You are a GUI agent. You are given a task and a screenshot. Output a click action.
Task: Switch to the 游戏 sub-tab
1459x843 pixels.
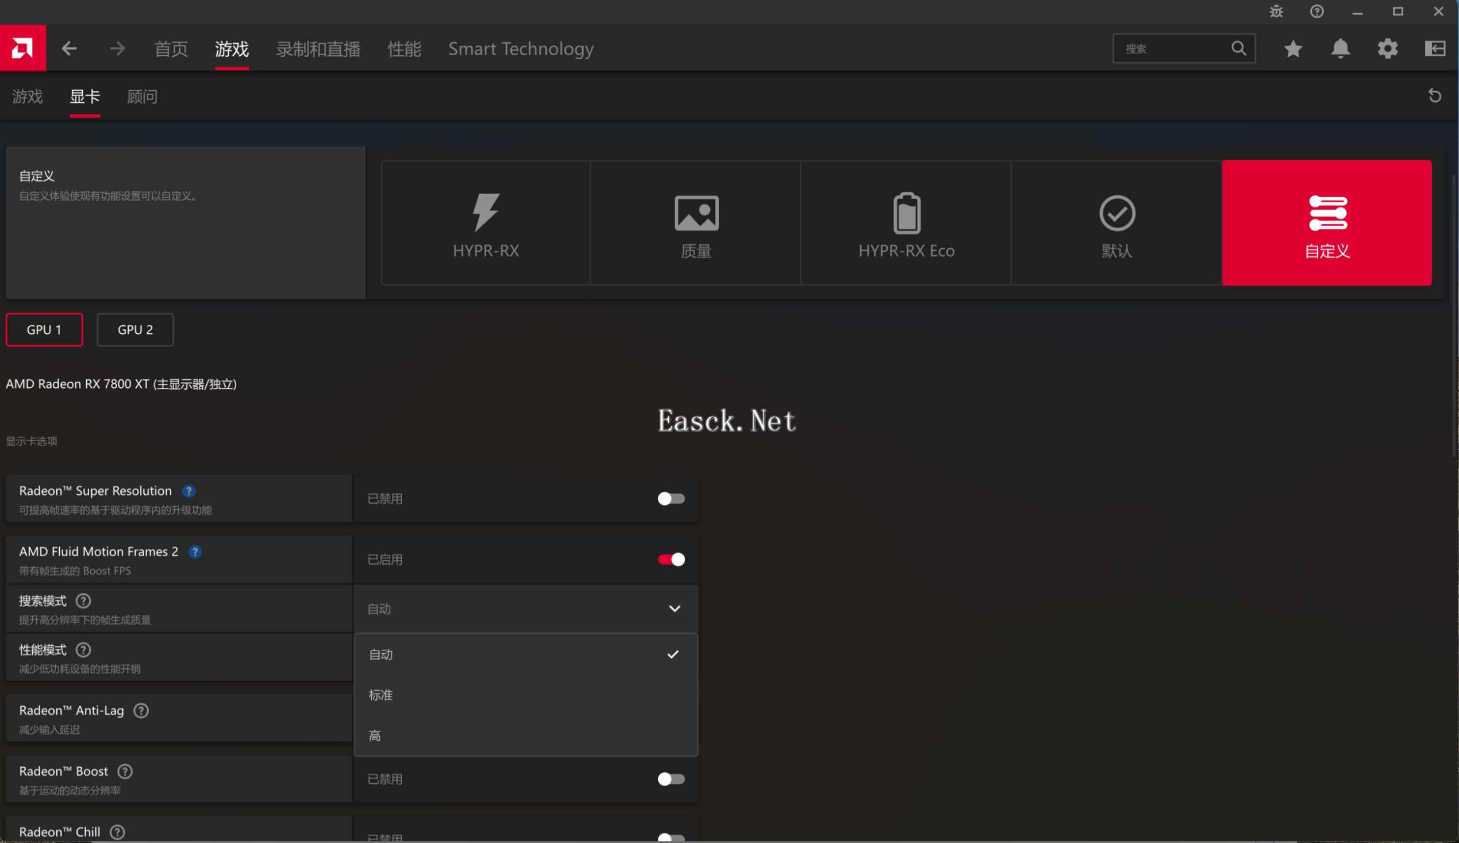pos(27,97)
